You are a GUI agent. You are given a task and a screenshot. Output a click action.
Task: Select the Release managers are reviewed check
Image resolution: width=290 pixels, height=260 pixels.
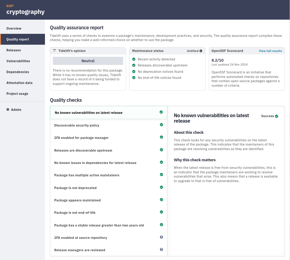tap(109, 250)
